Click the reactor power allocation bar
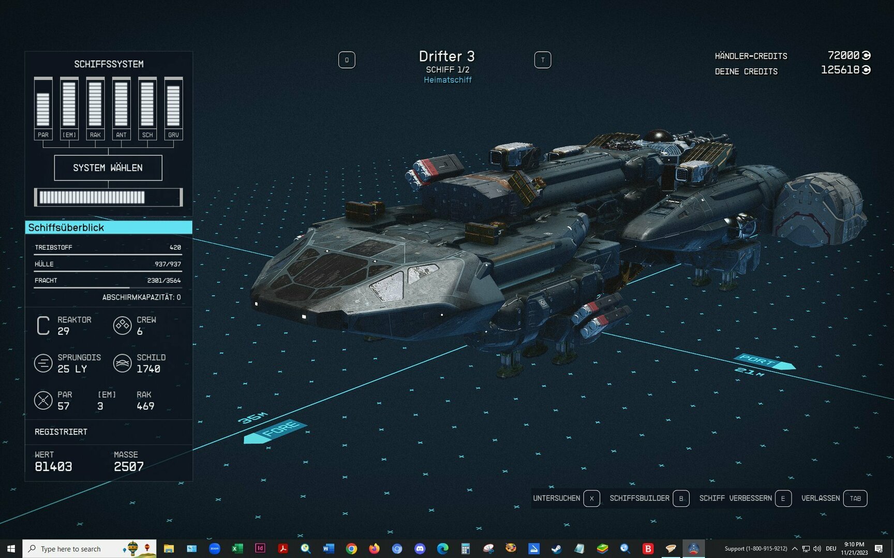 click(108, 197)
